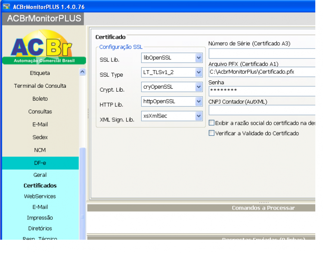Click the ACBrMonitorPLUS title bar icon
This screenshot has height=253, width=323.
click(x=6, y=6)
